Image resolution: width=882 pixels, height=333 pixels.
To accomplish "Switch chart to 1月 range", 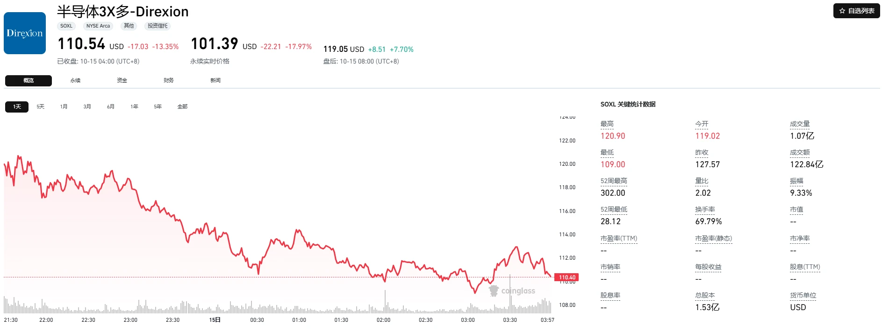I will pos(64,106).
